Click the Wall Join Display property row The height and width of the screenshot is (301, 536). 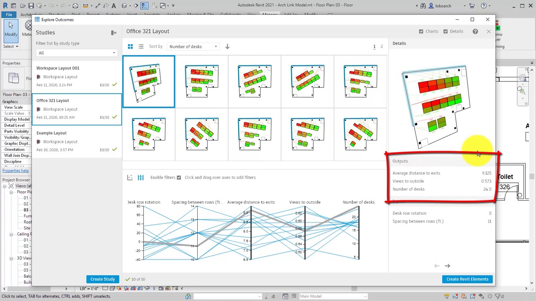click(16, 156)
